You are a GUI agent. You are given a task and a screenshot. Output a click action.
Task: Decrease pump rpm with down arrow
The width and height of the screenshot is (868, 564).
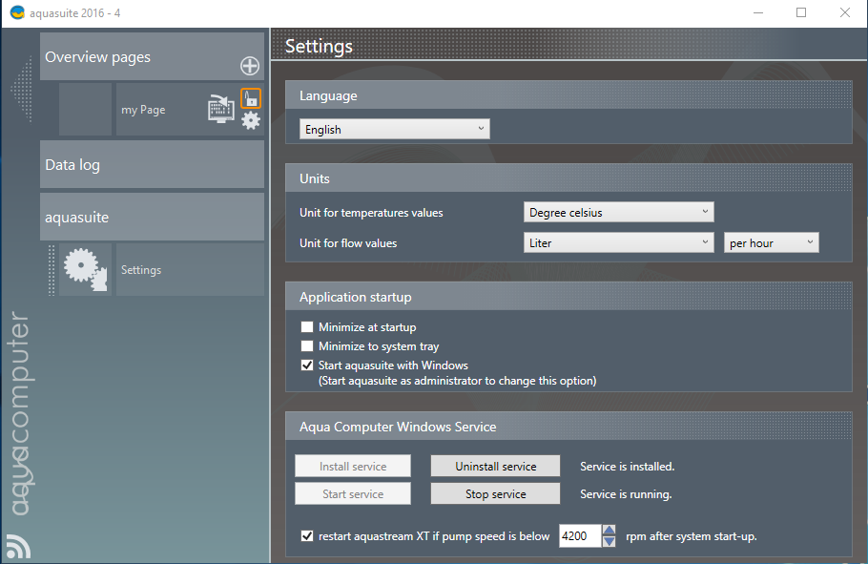[x=609, y=541]
